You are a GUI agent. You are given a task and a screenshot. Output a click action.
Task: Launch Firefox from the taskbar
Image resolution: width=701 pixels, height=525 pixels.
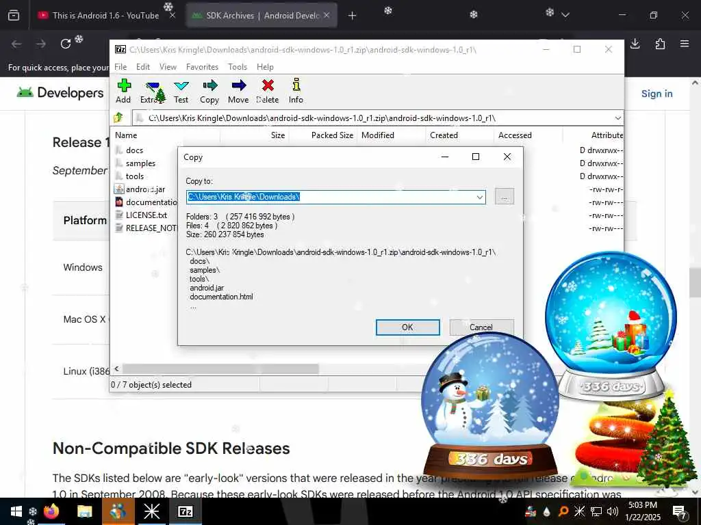[x=51, y=511]
